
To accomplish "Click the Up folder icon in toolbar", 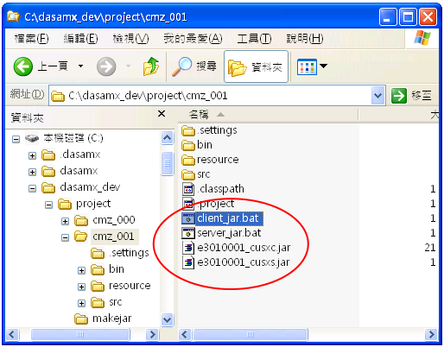I will (151, 66).
